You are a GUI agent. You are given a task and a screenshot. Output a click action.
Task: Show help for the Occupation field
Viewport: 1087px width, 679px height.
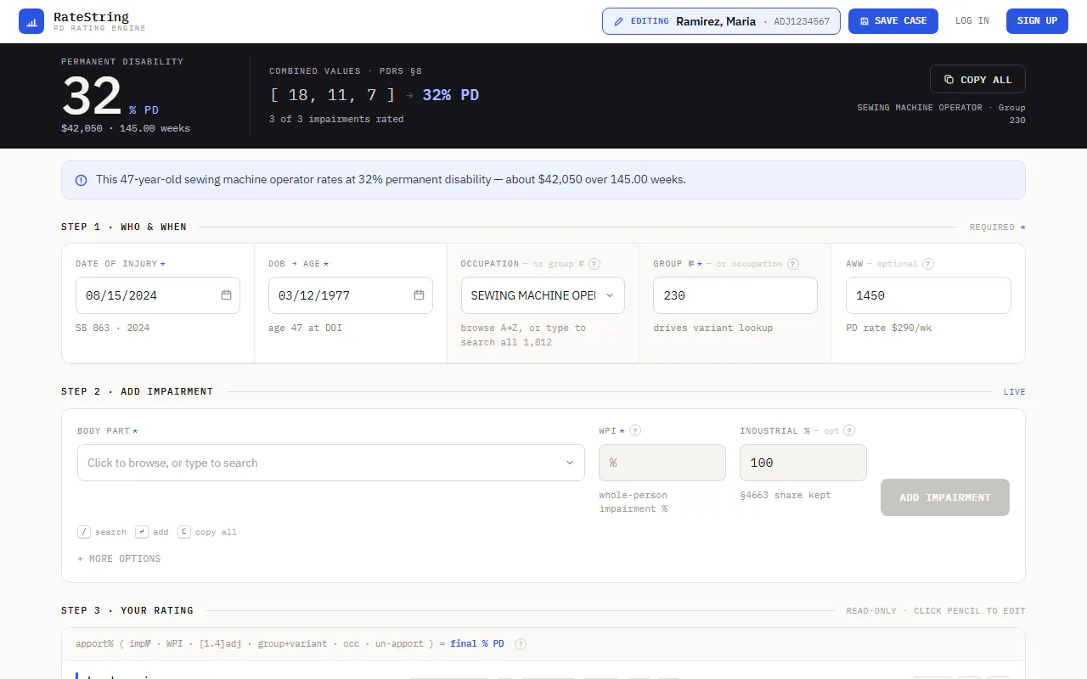coord(594,264)
